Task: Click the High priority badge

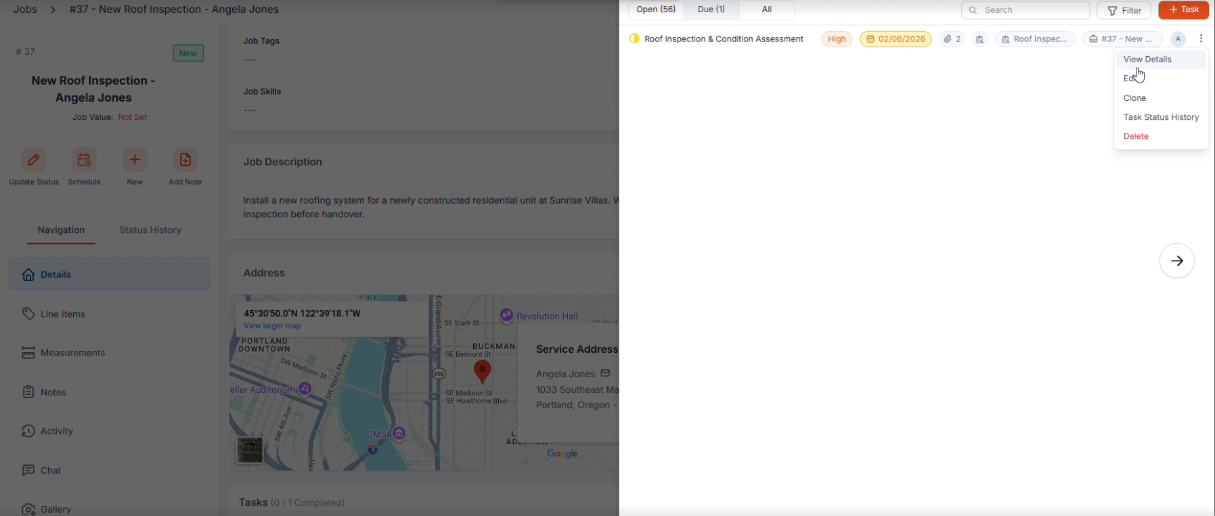Action: click(x=837, y=39)
